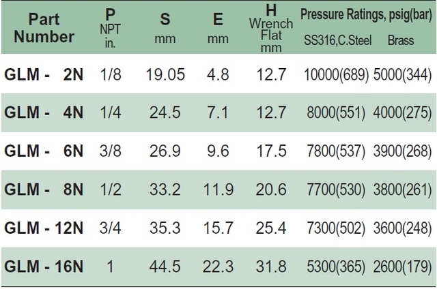Click the H Wrench Flat header
The height and width of the screenshot is (289, 437).
click(x=271, y=29)
